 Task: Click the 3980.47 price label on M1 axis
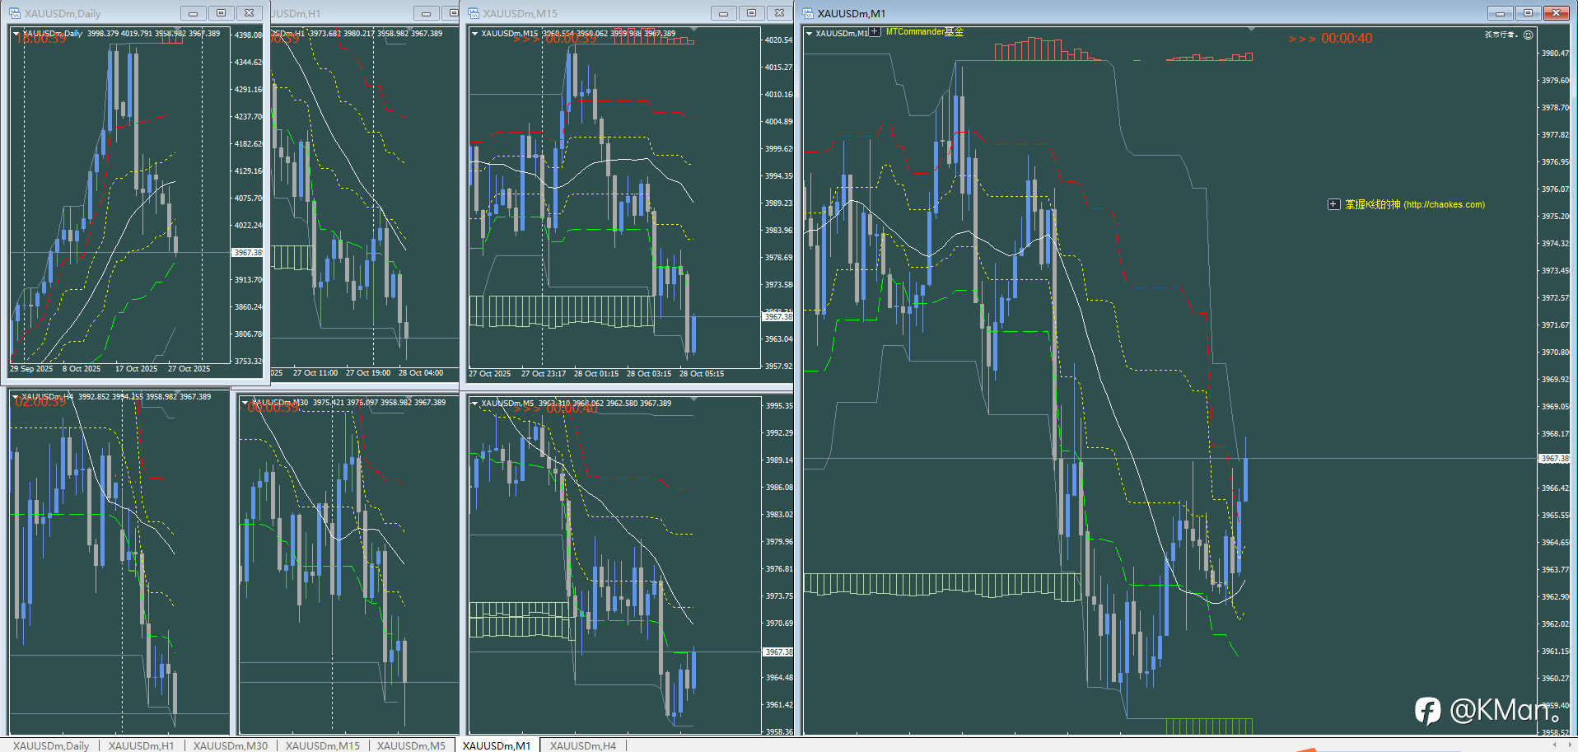coord(1555,54)
